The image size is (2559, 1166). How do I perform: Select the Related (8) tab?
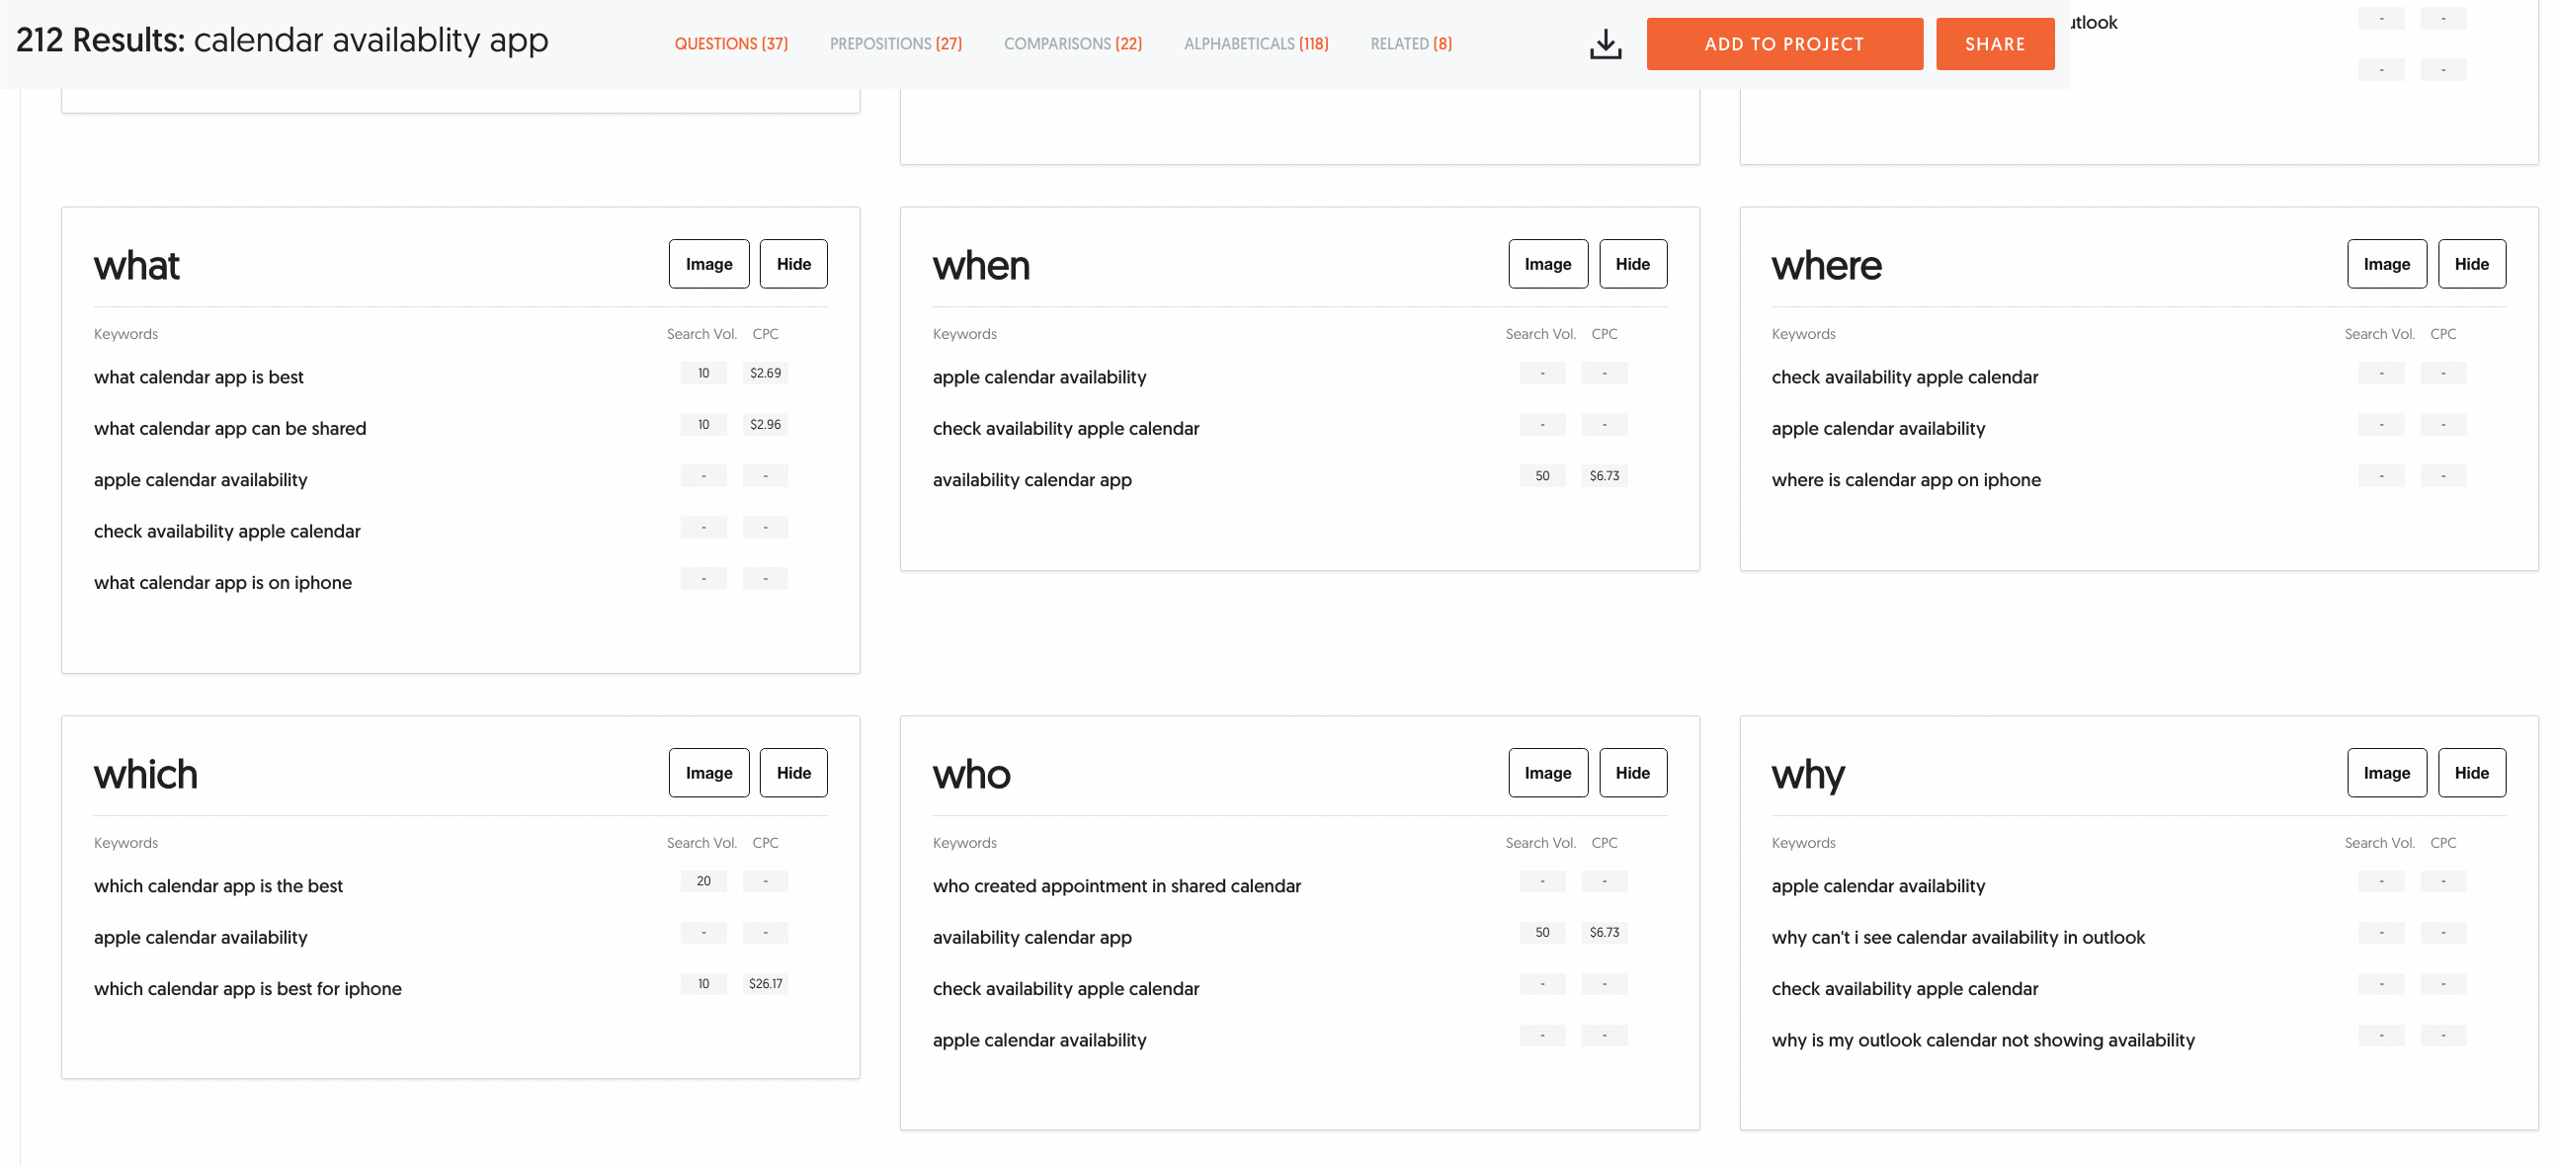click(x=1410, y=43)
